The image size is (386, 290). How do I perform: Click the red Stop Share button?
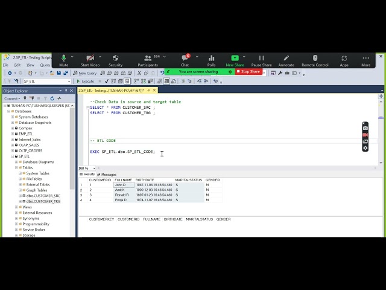coord(248,71)
